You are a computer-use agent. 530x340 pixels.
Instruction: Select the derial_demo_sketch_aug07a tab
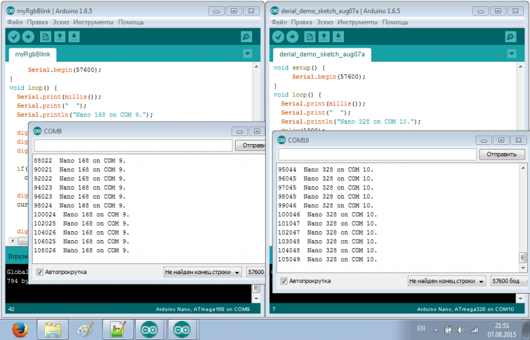pyautogui.click(x=322, y=54)
